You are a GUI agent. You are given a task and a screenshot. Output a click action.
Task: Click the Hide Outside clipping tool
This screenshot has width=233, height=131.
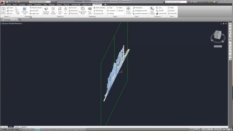point(53,11)
